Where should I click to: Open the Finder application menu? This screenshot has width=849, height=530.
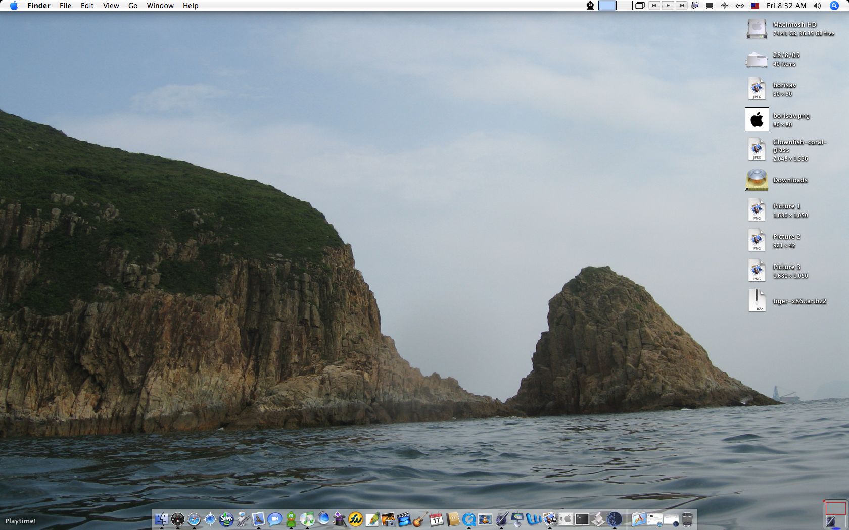pos(39,6)
